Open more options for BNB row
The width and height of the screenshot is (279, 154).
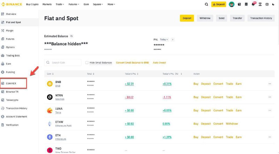point(270,84)
